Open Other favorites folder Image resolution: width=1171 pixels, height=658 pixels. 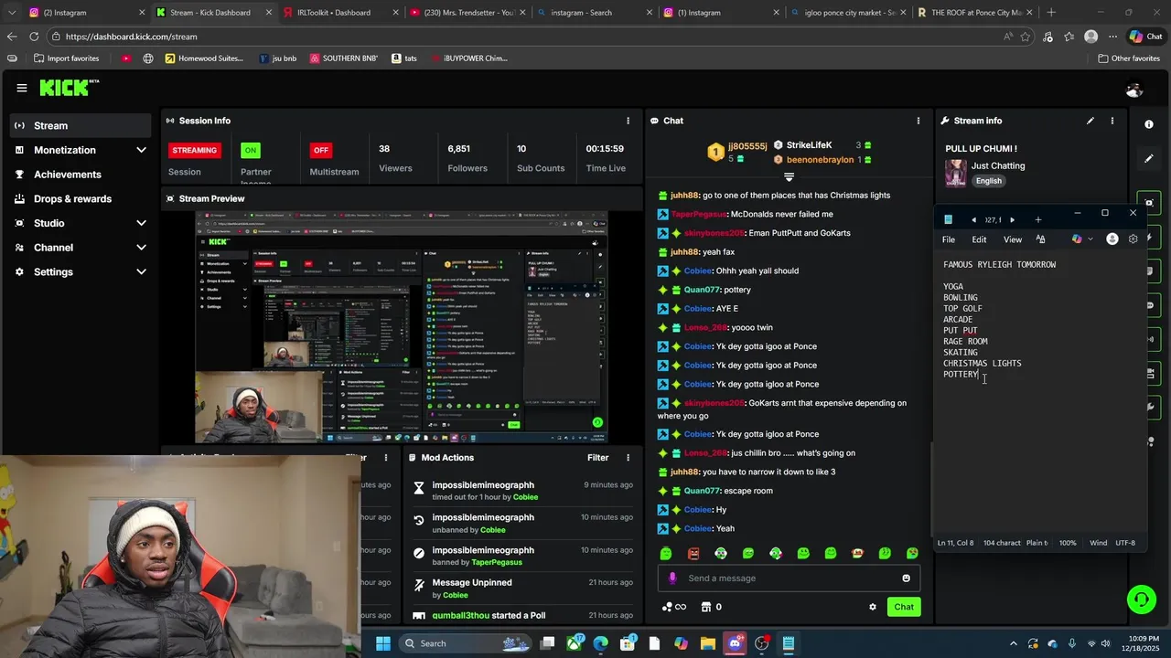(1130, 58)
